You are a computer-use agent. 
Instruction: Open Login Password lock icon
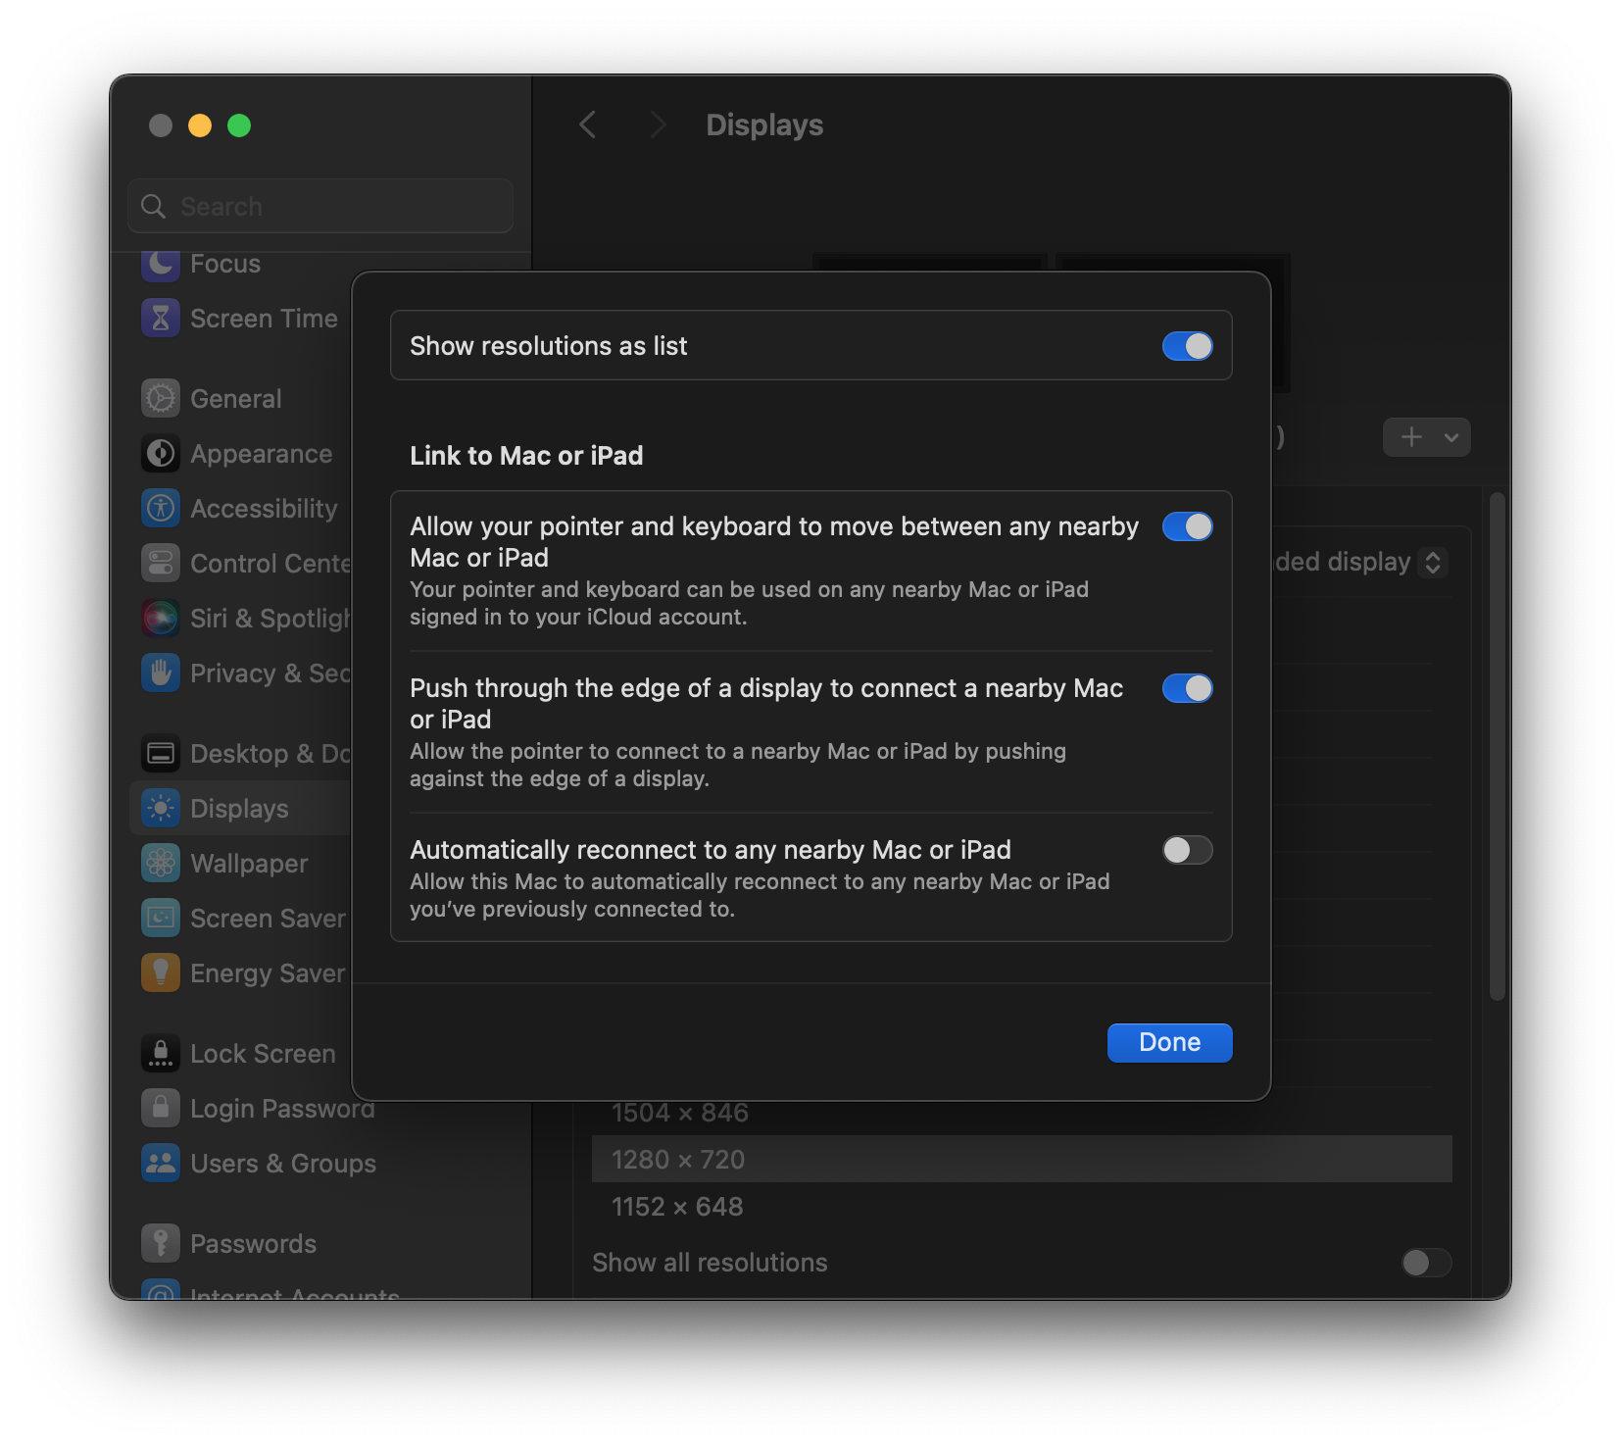pos(161,1108)
